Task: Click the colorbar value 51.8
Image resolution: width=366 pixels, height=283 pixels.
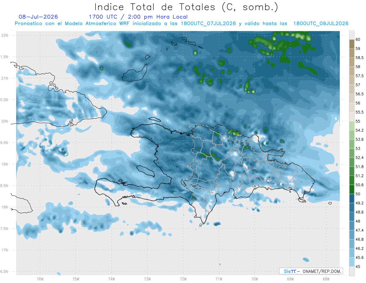Action: tap(360, 167)
